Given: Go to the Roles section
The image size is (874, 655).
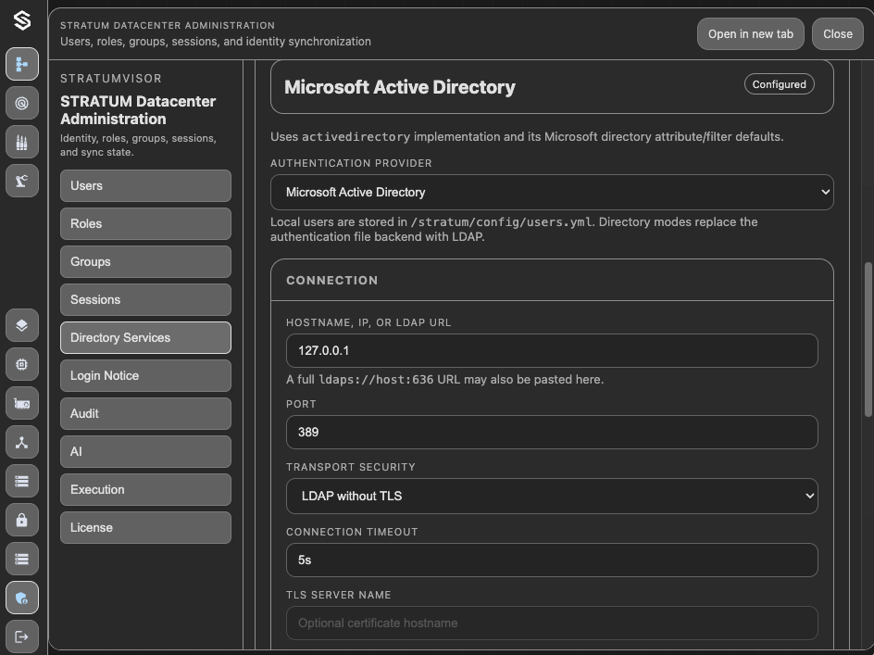Looking at the screenshot, I should coord(145,223).
